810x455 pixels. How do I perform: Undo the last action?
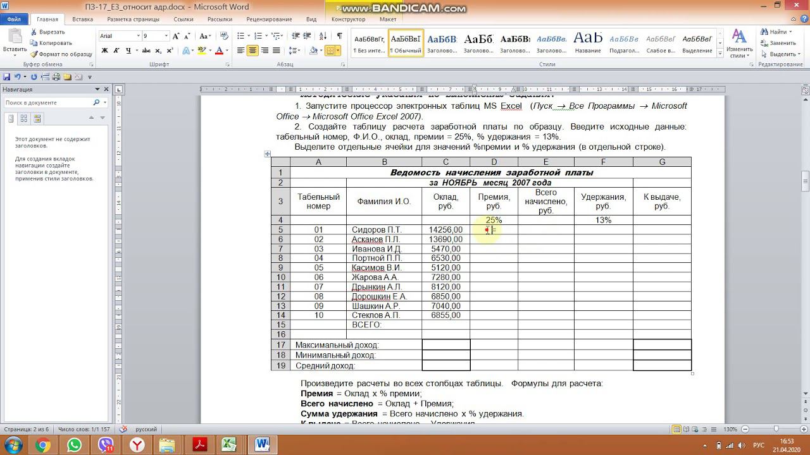click(17, 76)
